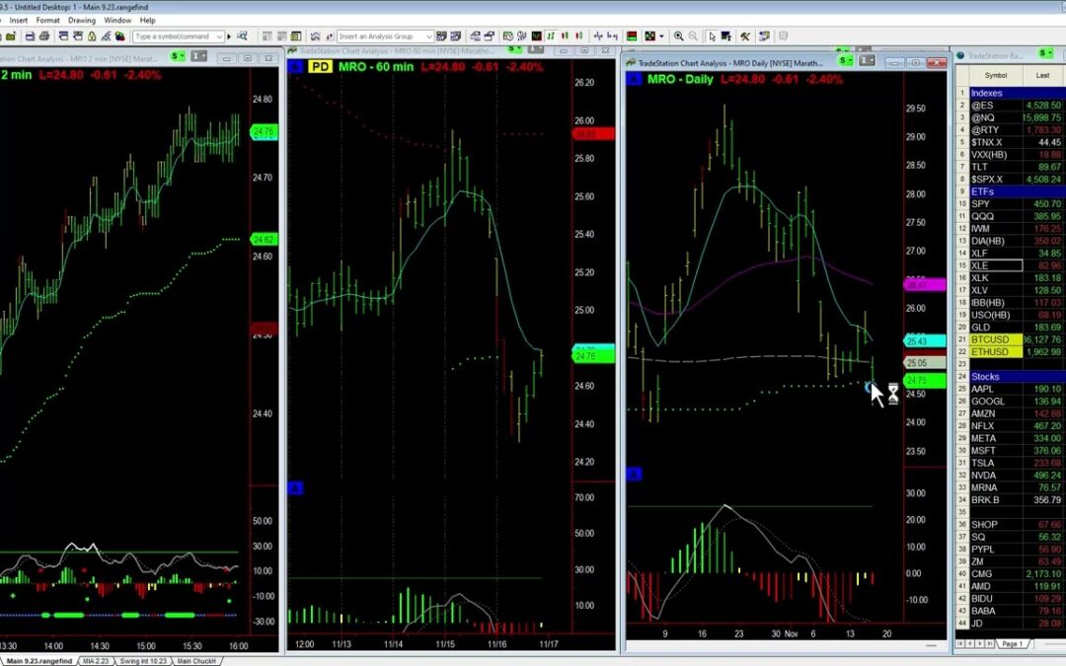The image size is (1066, 666).
Task: Click the TSLA symbol row
Action: (x=1011, y=464)
